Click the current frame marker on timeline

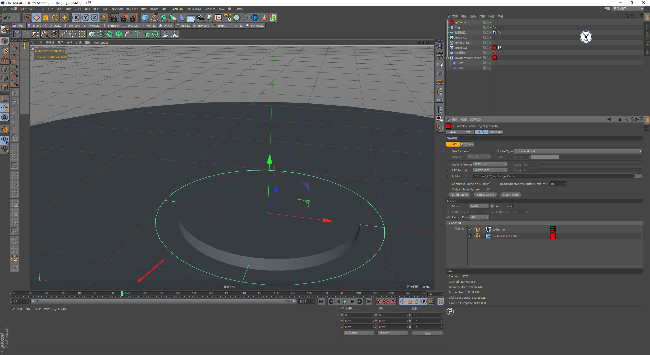tap(122, 293)
